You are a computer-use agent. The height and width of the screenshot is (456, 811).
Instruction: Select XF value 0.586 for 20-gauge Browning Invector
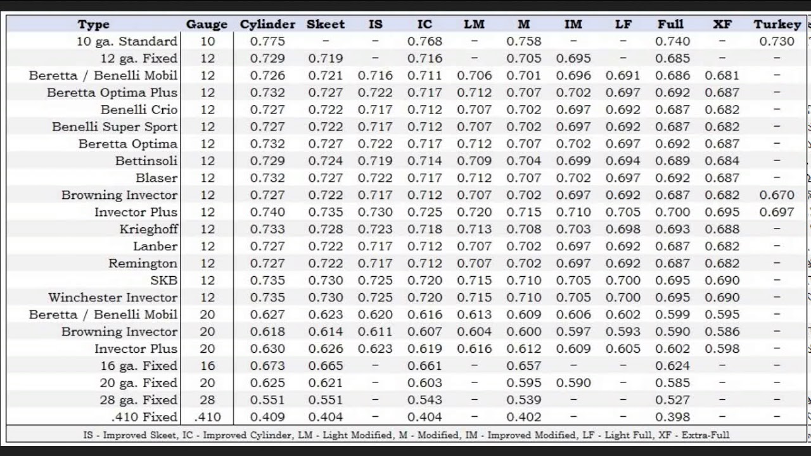(722, 332)
